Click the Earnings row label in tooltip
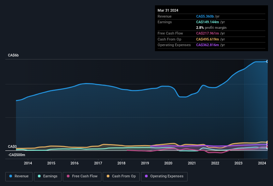Image resolution: width=273 pixels, height=186 pixels. point(165,22)
